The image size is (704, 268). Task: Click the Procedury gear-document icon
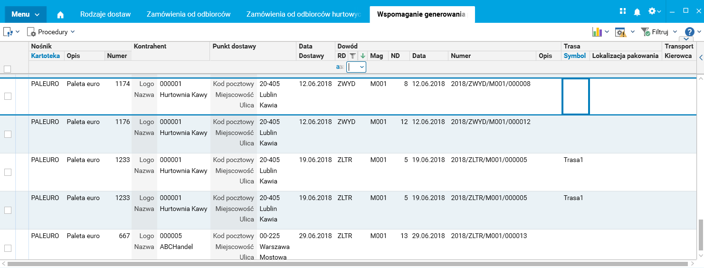(x=31, y=32)
